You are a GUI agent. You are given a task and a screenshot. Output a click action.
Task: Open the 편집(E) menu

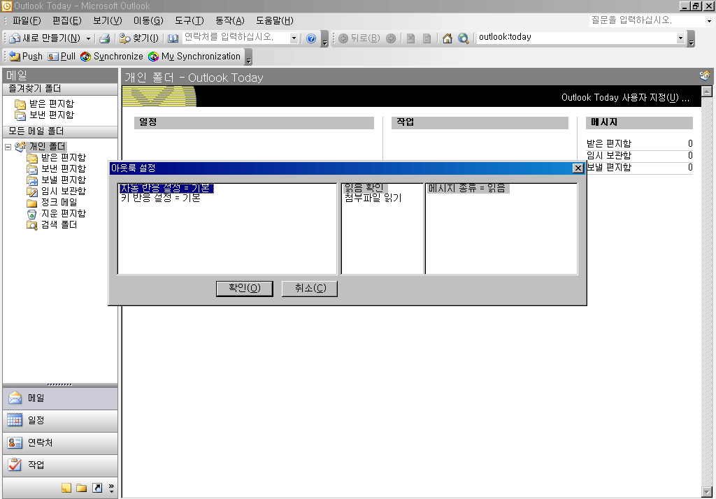[x=66, y=20]
